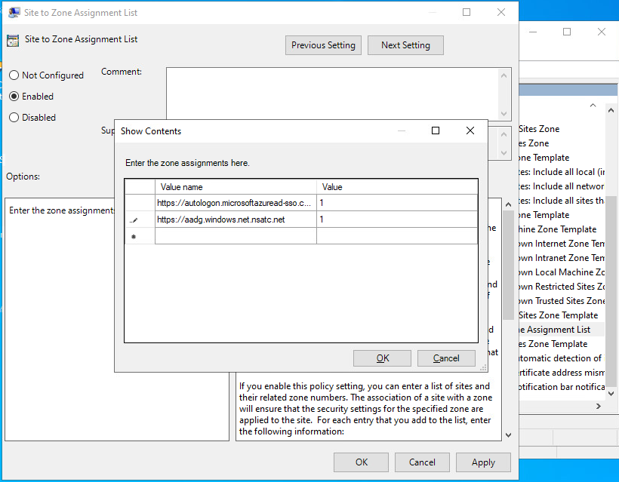Cancel the Show Contents dialog
Screen dimensions: 619x482
coord(446,358)
